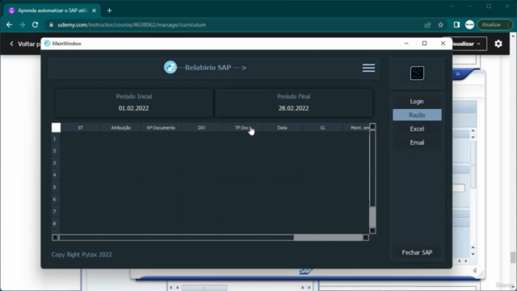Click the table's scroll-up arrow

372,126
